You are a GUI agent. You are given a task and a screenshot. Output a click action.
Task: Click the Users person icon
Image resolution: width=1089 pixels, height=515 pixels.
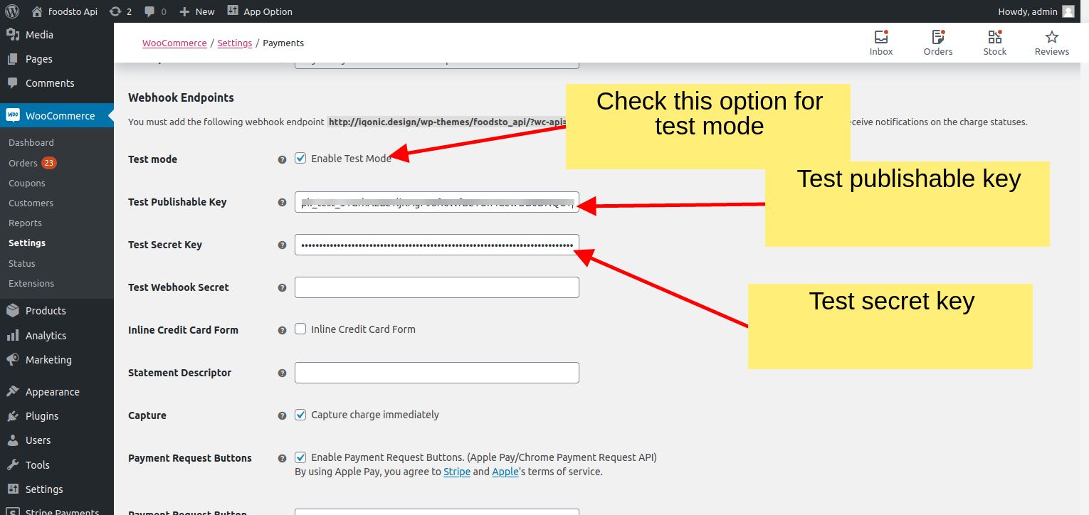[x=13, y=440]
